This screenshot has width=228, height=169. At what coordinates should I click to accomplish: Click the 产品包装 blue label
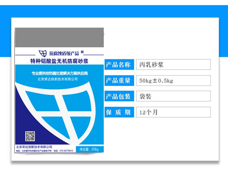tap(119, 96)
